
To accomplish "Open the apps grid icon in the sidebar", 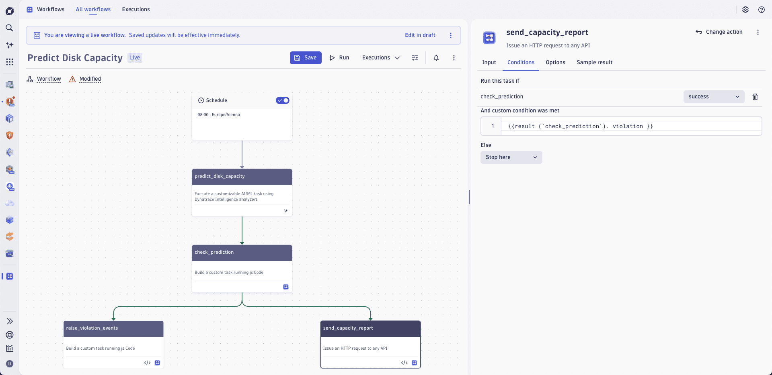I will point(10,62).
